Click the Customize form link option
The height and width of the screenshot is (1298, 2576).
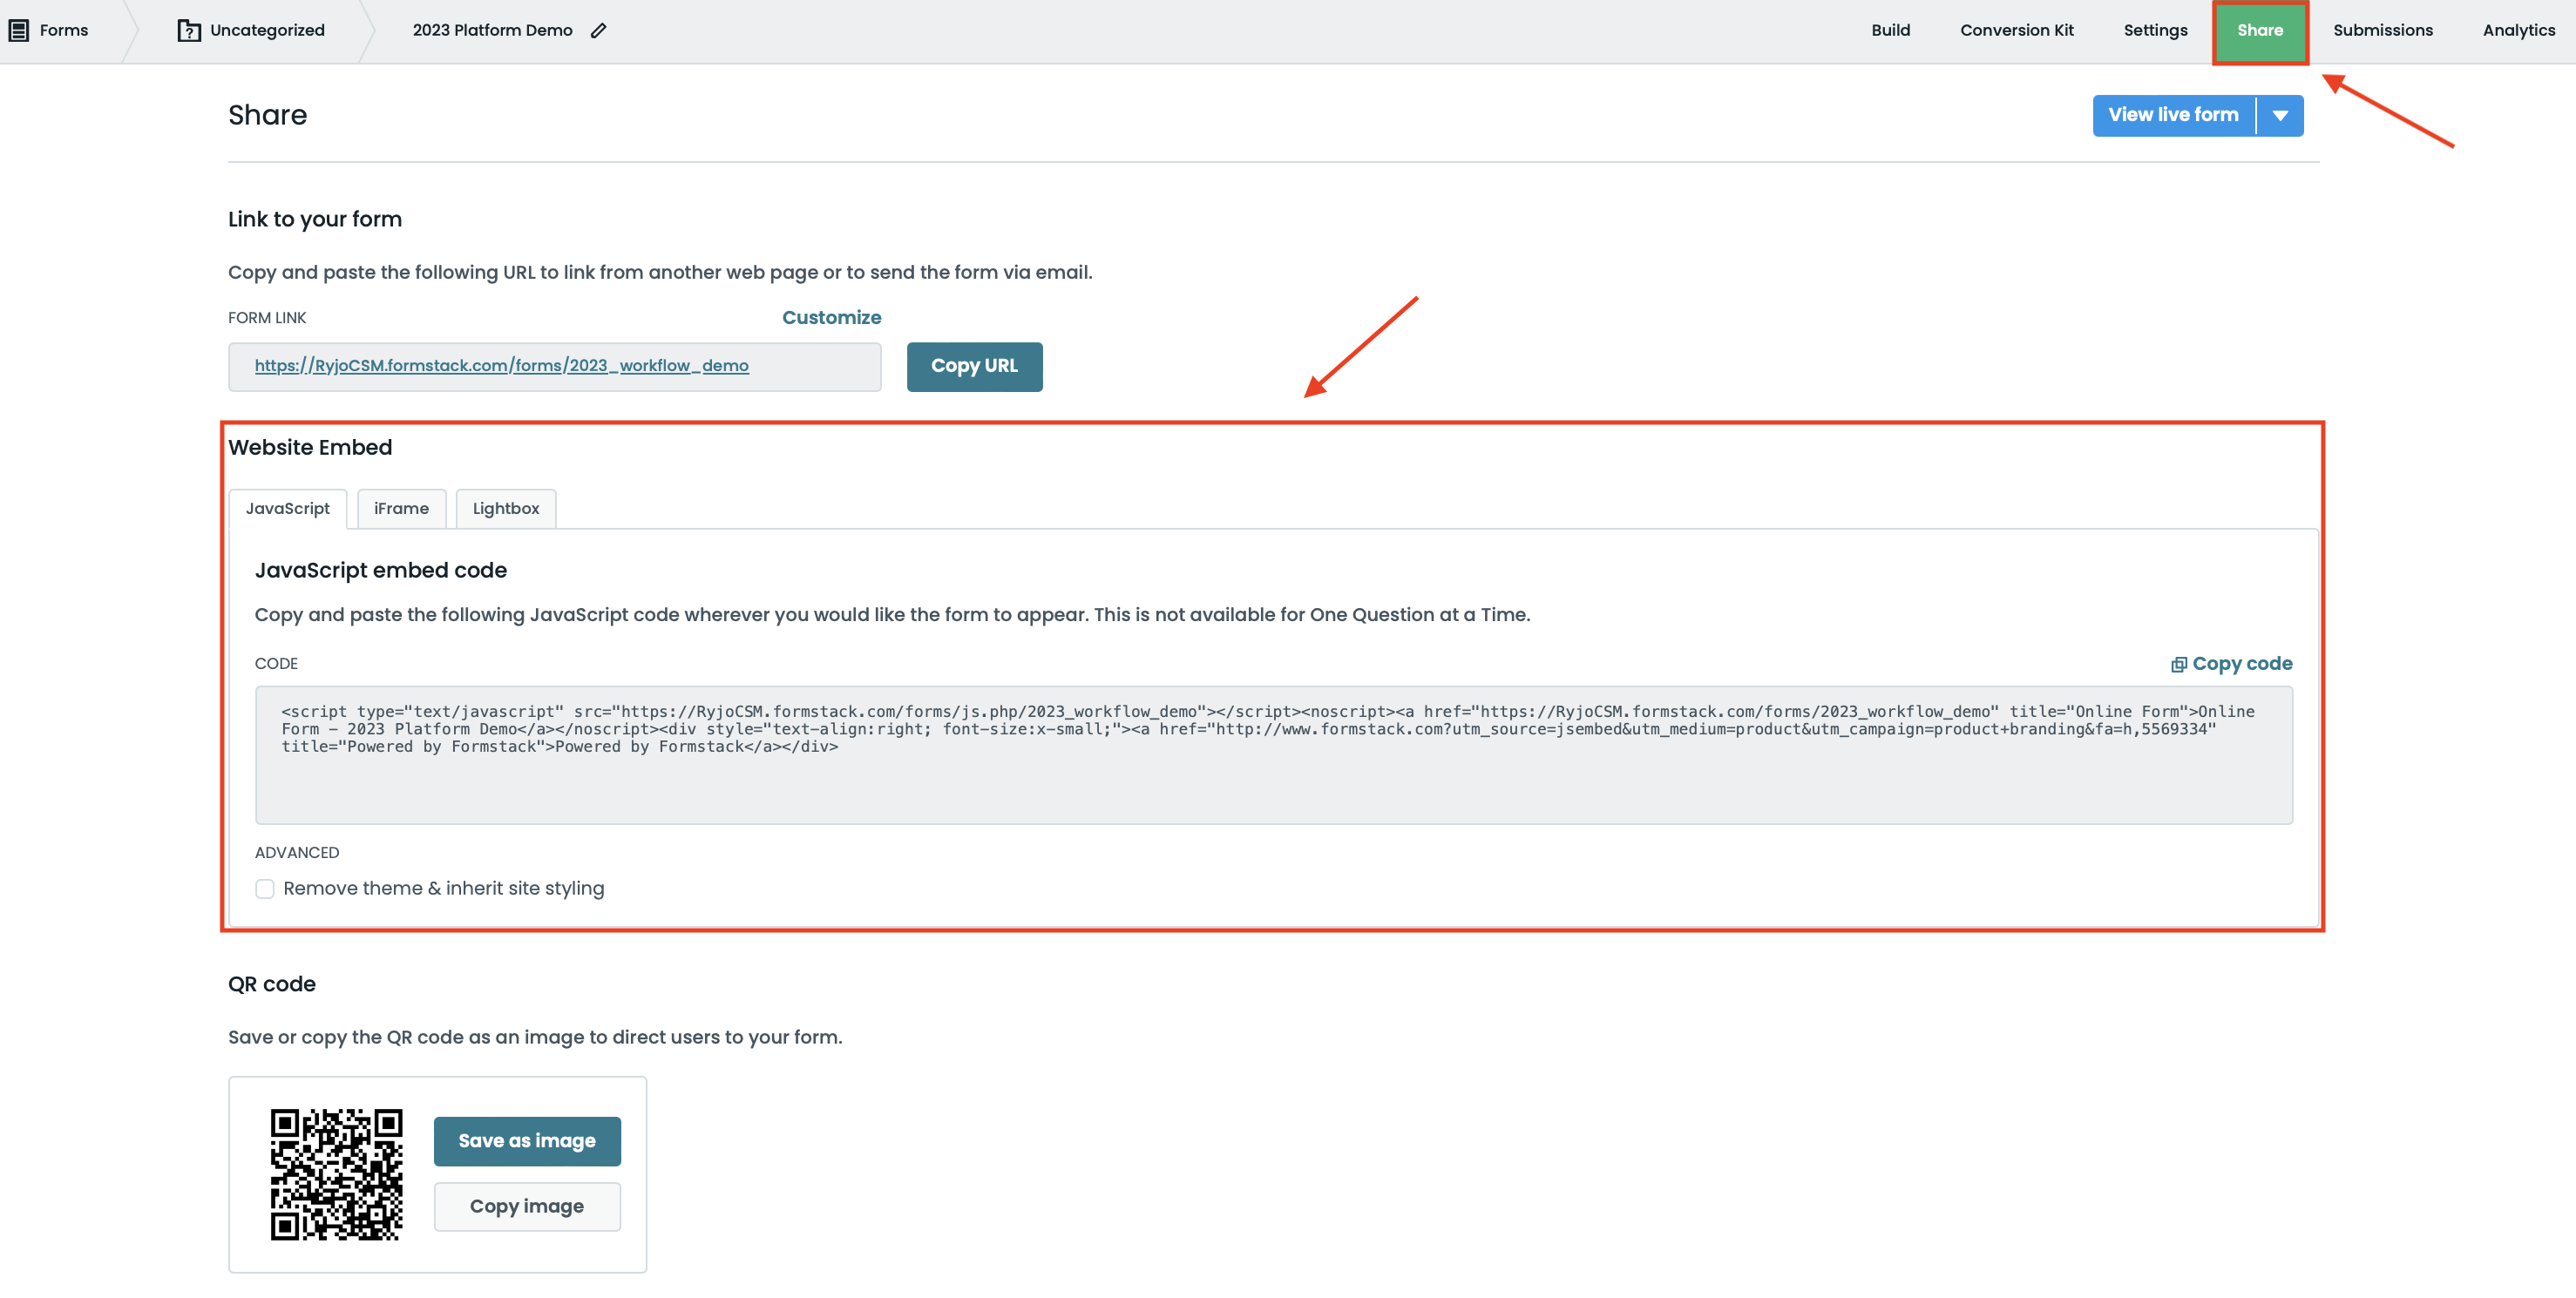[831, 317]
